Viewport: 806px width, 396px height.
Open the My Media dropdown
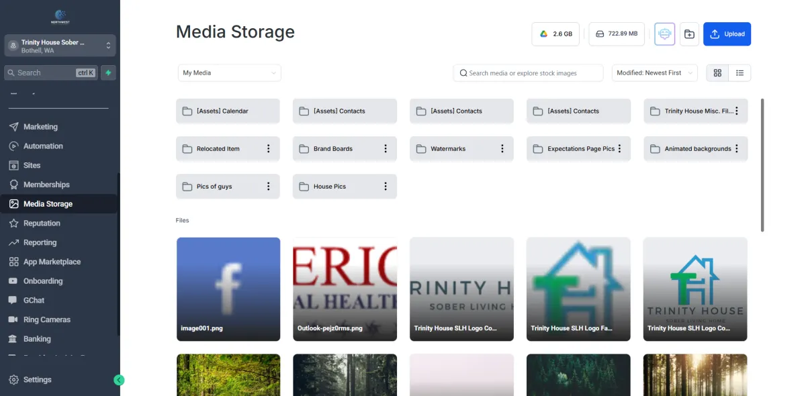229,72
